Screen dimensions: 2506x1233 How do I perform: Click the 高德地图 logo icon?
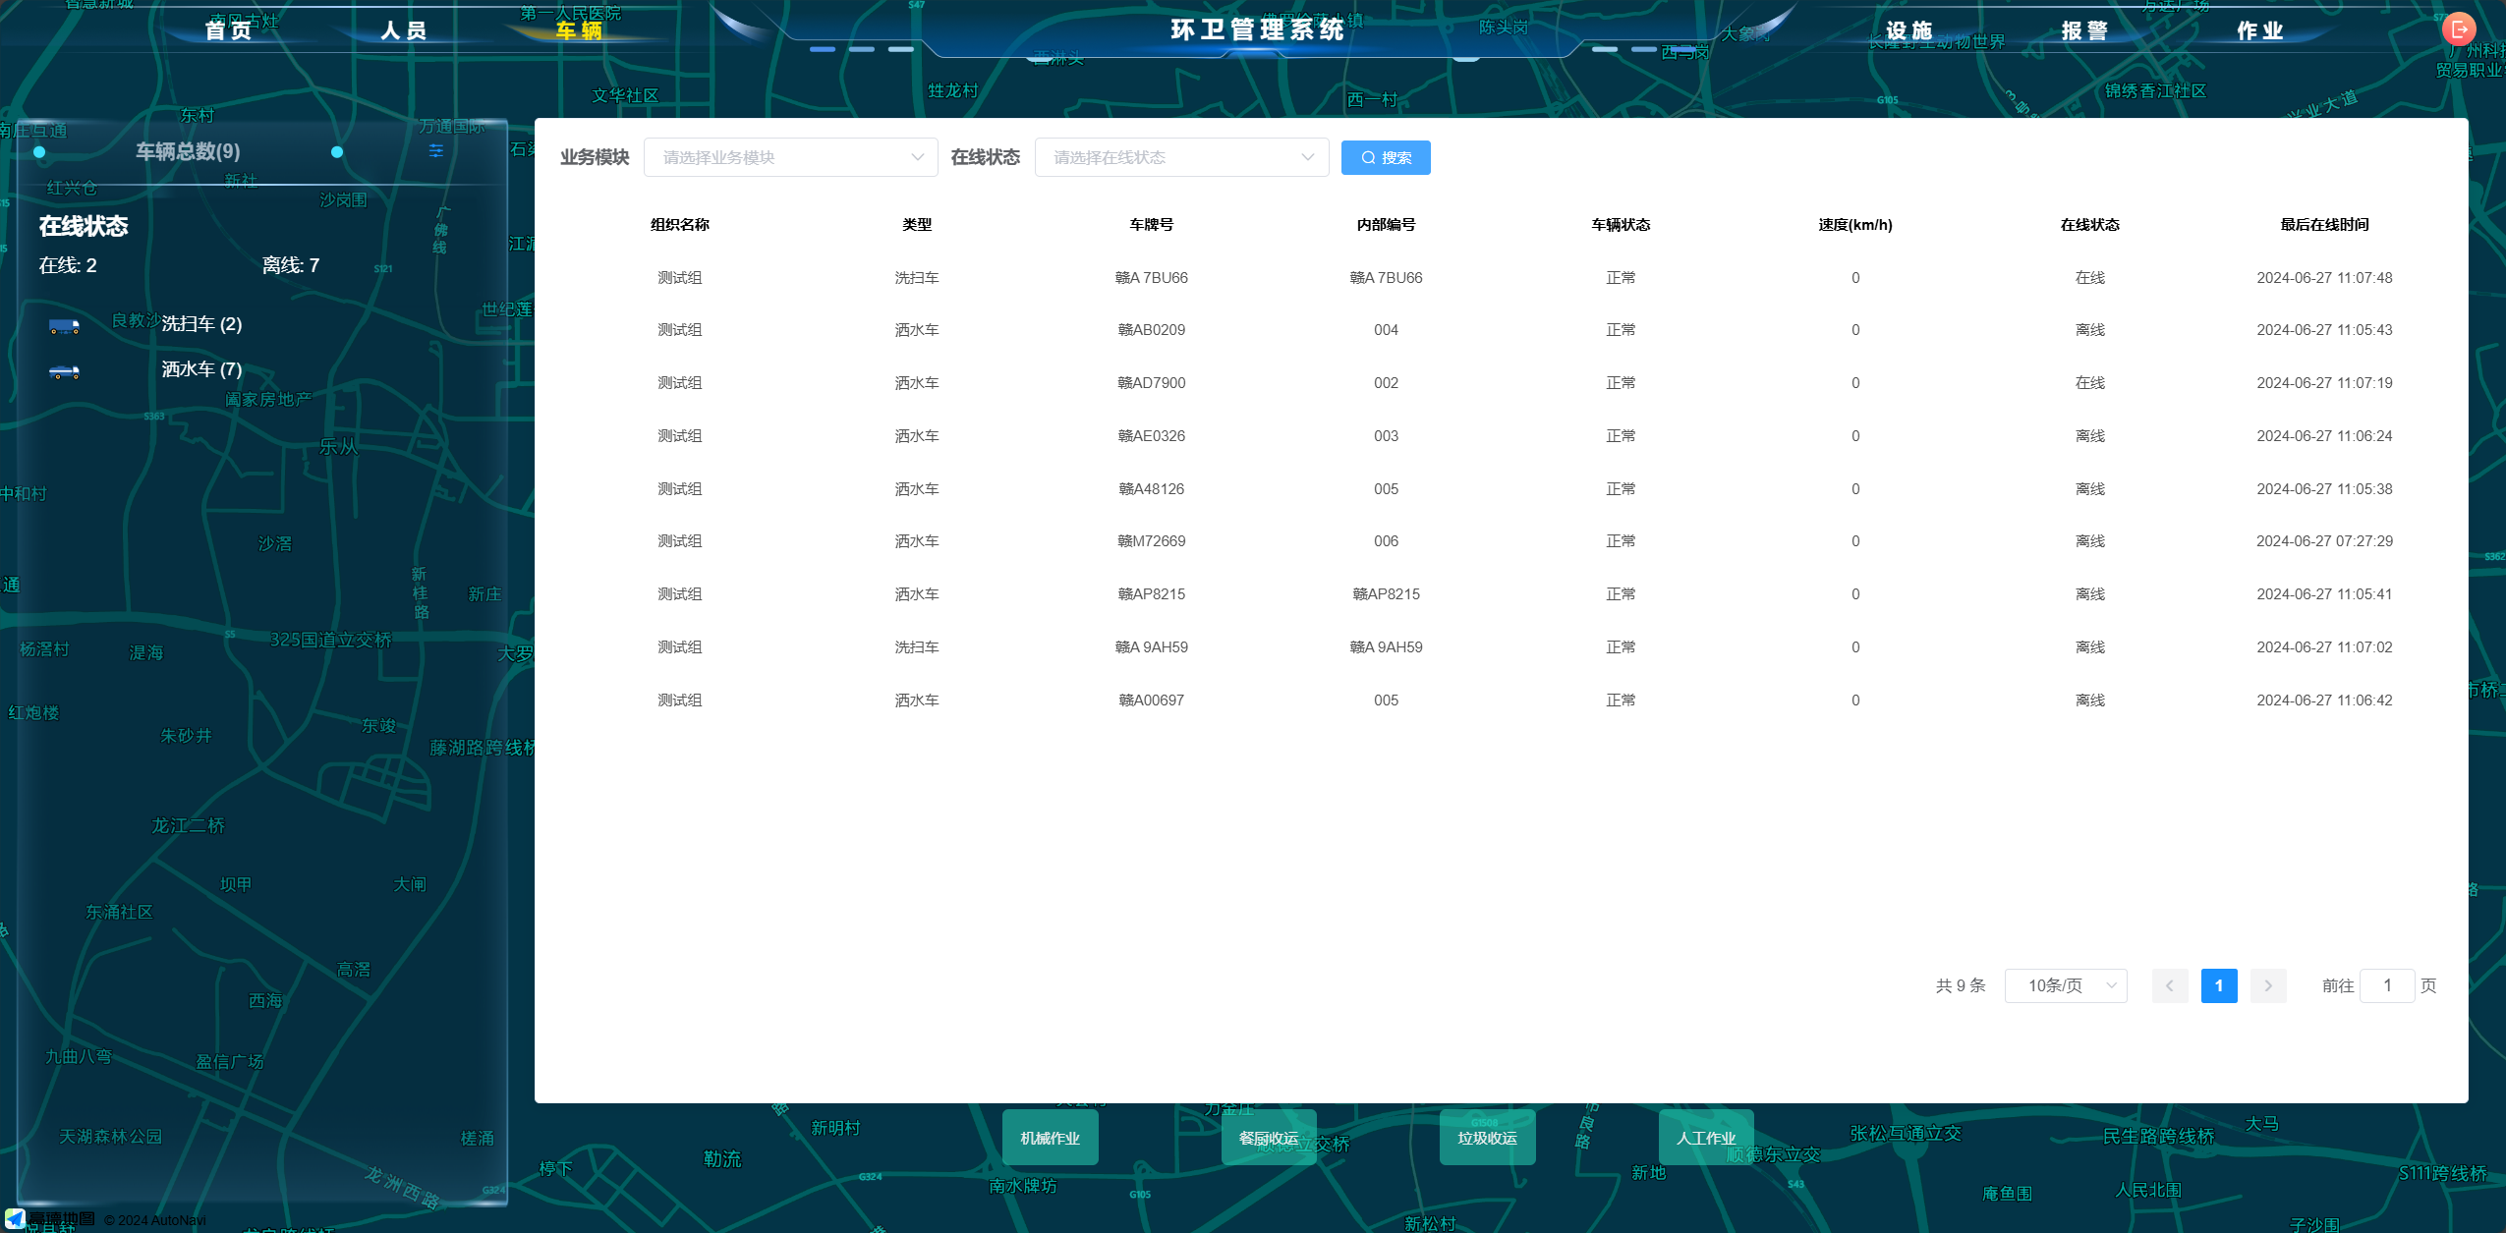(x=15, y=1219)
